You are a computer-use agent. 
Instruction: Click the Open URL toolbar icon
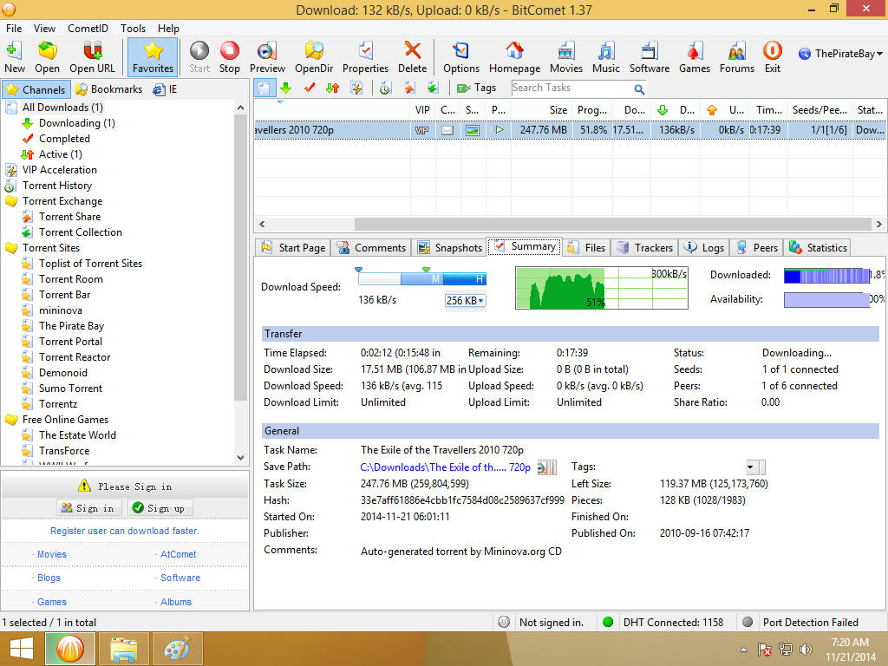(x=92, y=57)
